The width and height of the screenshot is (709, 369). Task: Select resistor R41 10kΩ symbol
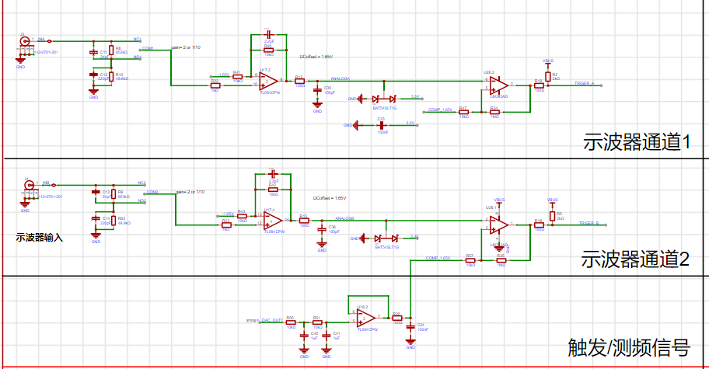point(237,77)
